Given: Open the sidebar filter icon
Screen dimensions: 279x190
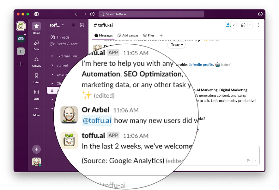Looking at the screenshot, I should pyautogui.click(x=73, y=25).
